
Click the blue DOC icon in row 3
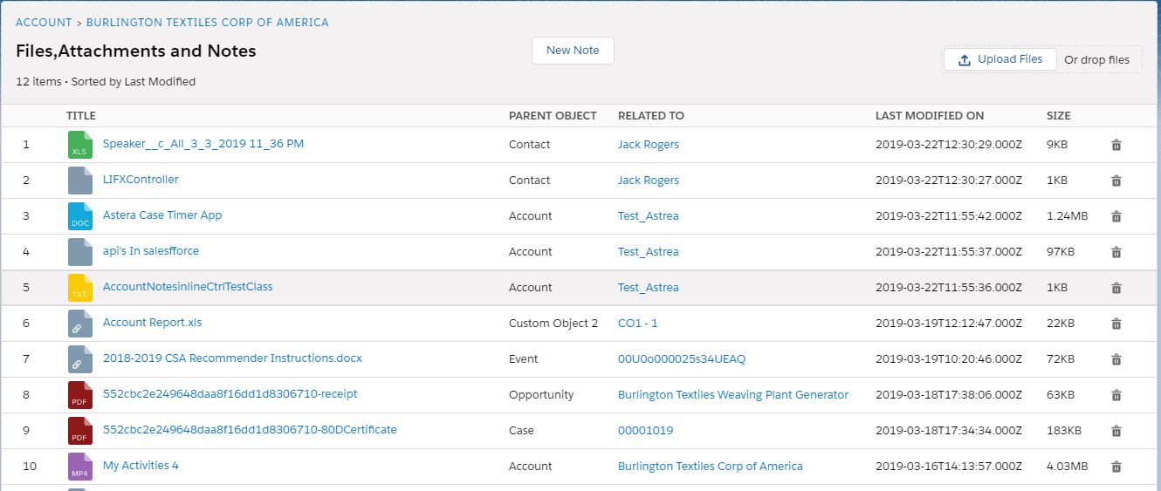click(x=79, y=216)
